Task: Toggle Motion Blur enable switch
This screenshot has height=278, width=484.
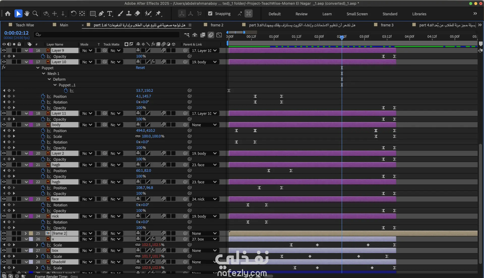Action: point(211,35)
